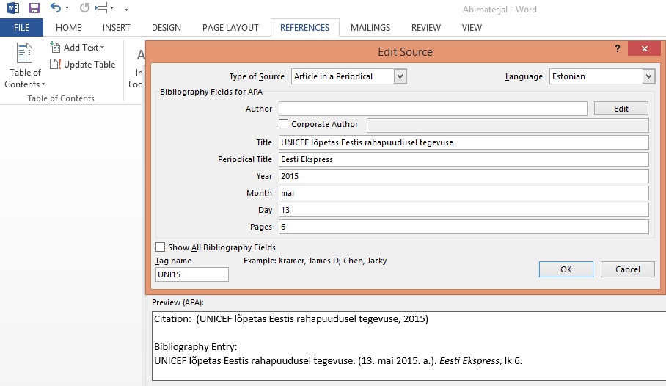Viewport: 666px width, 386px height.
Task: Click the Day field showing 13
Action: coord(464,210)
